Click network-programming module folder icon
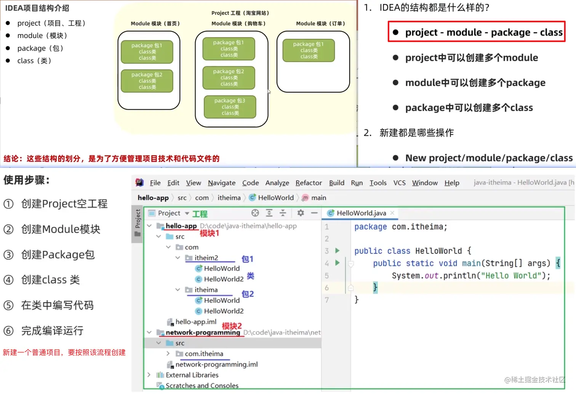 click(160, 333)
